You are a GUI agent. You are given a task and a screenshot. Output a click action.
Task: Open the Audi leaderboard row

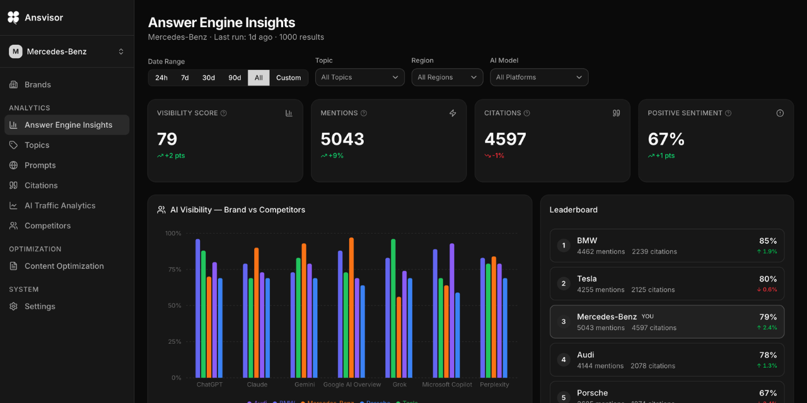[x=667, y=360]
